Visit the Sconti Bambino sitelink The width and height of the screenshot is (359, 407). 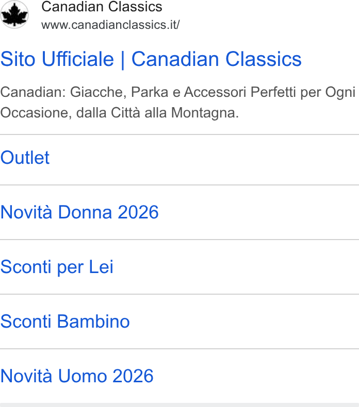click(64, 321)
